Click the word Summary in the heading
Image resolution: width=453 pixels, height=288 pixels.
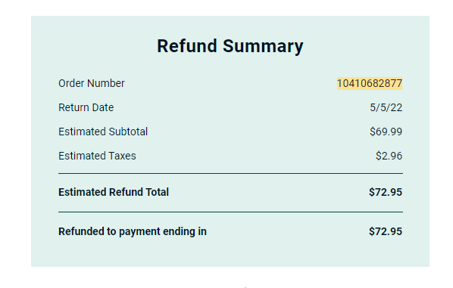(x=263, y=47)
